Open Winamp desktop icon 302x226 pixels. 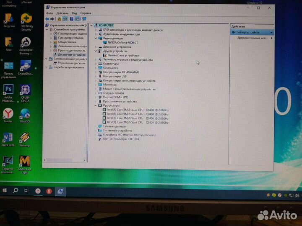tap(25, 139)
